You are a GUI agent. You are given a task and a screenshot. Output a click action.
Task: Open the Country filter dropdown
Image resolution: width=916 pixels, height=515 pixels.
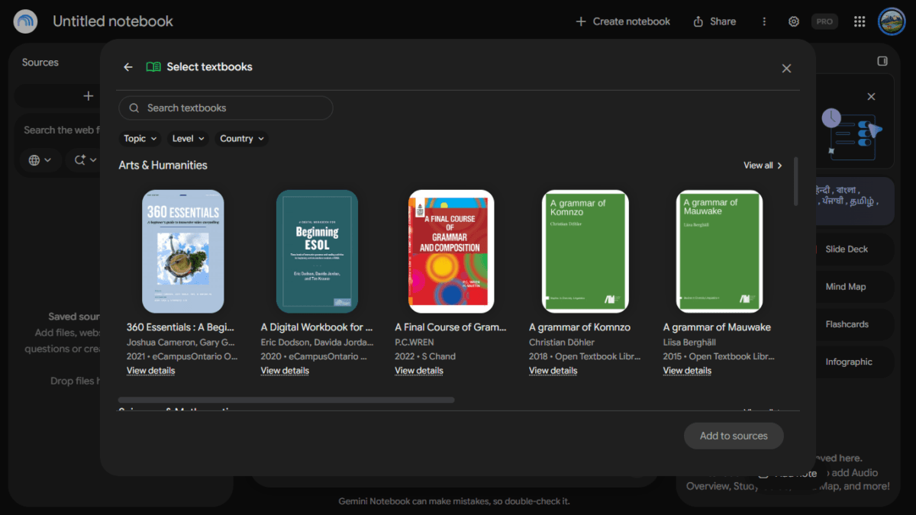pos(242,139)
